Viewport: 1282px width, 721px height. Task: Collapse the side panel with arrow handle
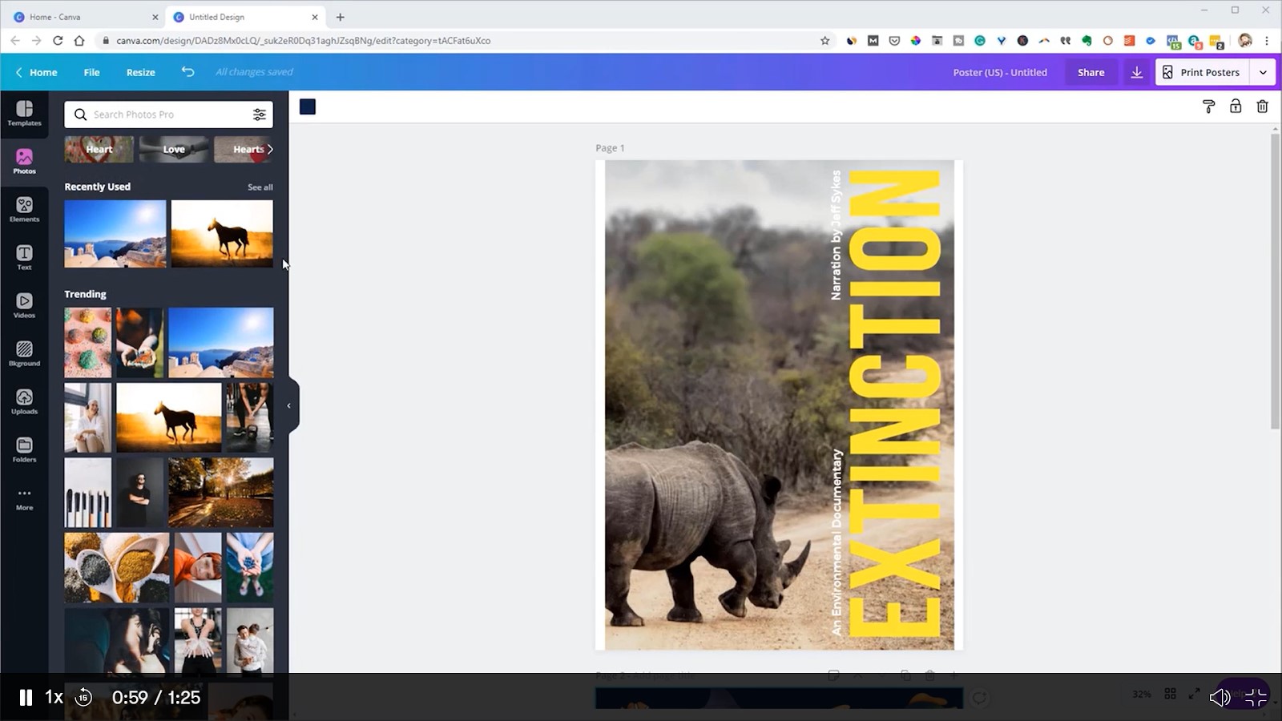(289, 405)
